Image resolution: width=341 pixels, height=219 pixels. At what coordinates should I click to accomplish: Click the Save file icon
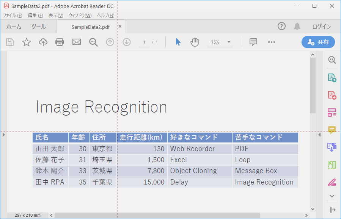tap(10, 42)
